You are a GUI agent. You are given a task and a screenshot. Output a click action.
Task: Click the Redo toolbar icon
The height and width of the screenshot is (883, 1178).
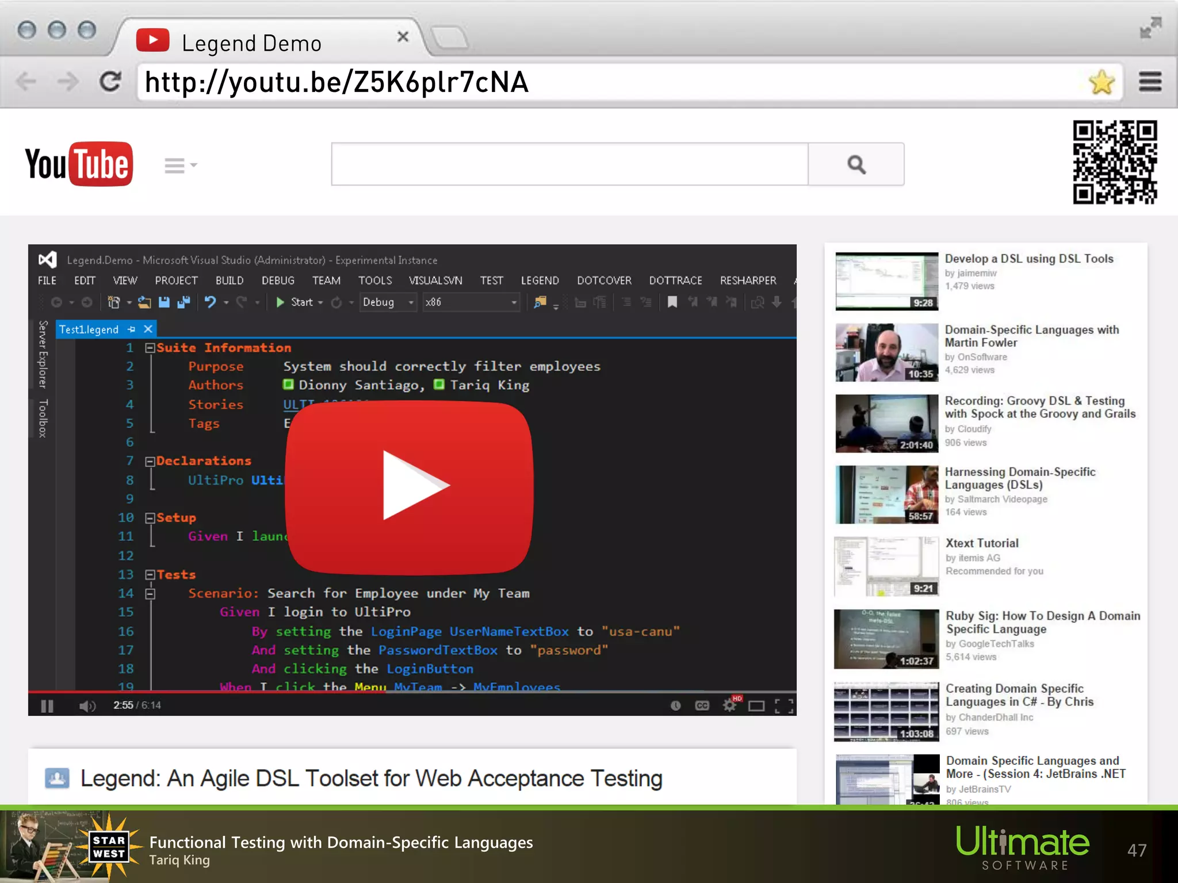tap(242, 302)
